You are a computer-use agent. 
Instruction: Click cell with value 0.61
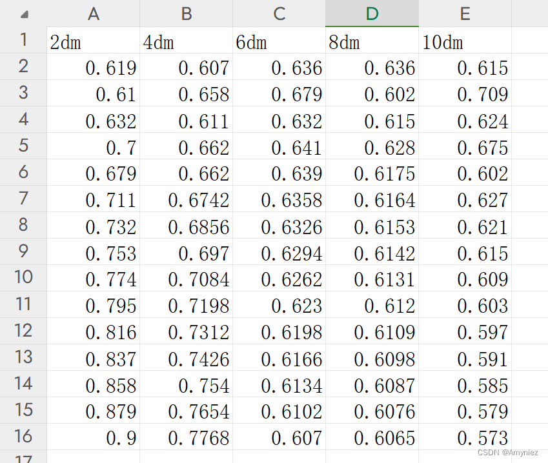[x=93, y=93]
